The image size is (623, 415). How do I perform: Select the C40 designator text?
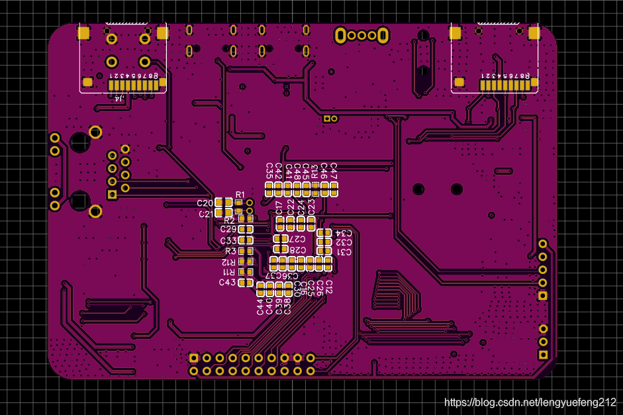pos(269,307)
